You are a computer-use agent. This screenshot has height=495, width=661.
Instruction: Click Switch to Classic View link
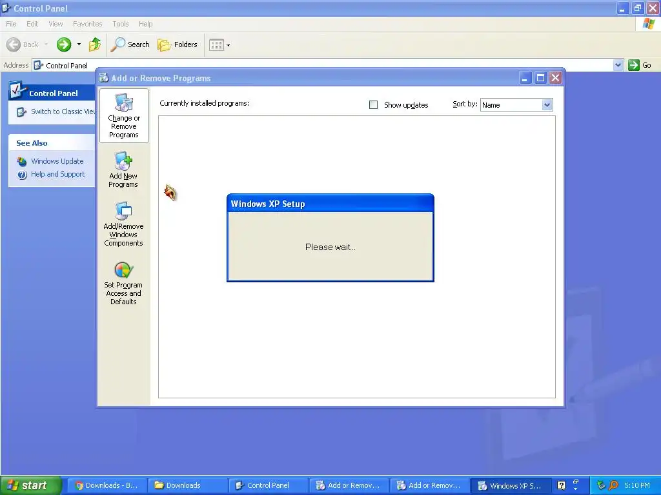coord(56,112)
